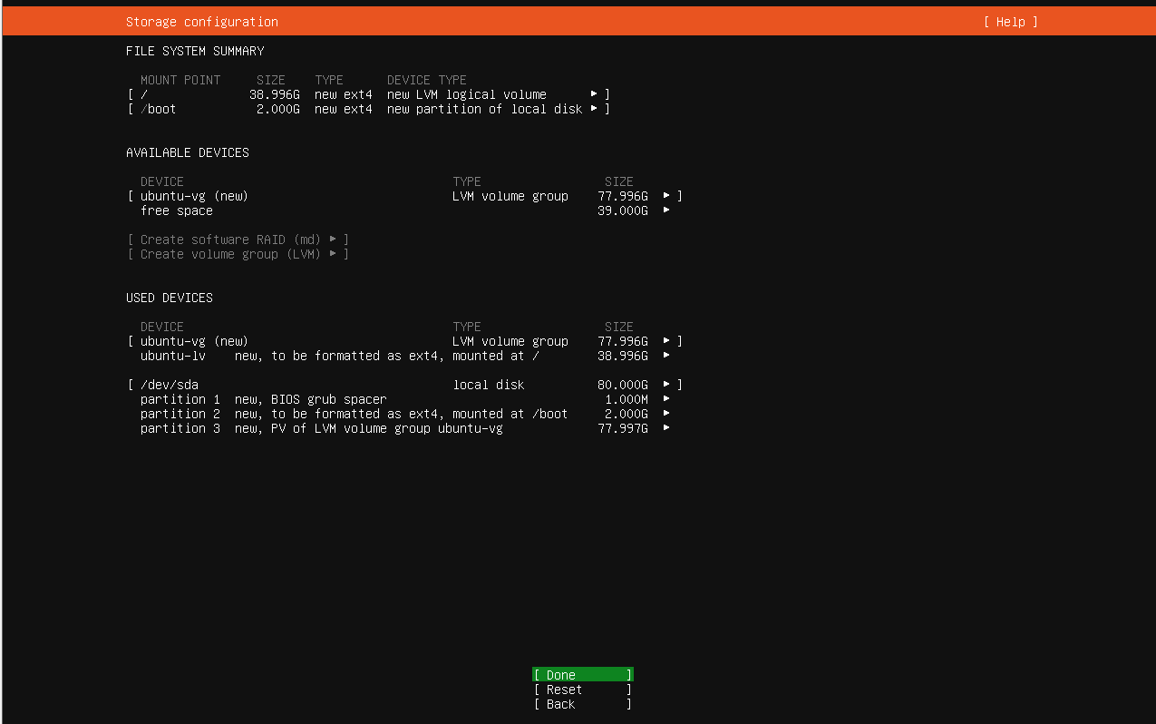The image size is (1156, 724).
Task: Go to previous screen with Back
Action: (582, 704)
